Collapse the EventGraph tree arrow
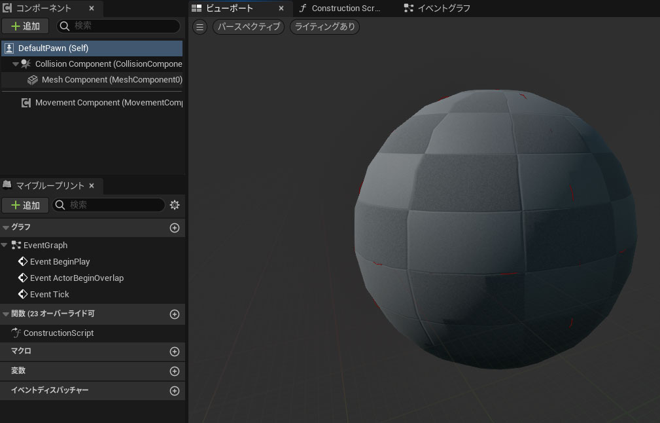The image size is (660, 423). coord(5,245)
